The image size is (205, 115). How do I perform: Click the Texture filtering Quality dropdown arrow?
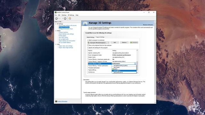coord(135,64)
